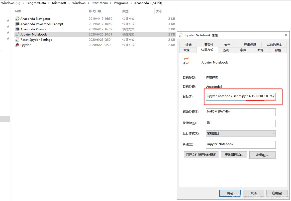The image size is (291, 201).
Task: Click the large Jupyter shortcut icon in properties
Action: 186,61
